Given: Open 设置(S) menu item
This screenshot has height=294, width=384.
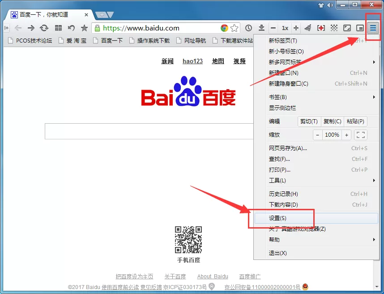Looking at the screenshot, I should click(316, 218).
